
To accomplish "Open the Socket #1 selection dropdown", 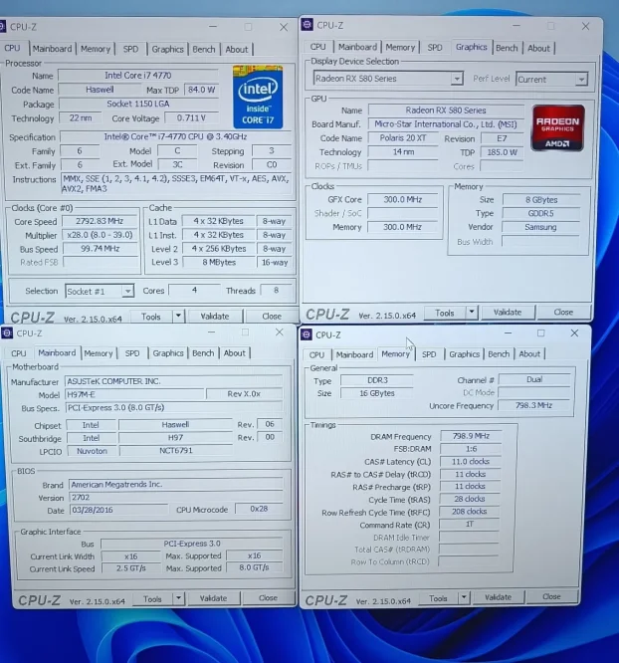I will (127, 292).
